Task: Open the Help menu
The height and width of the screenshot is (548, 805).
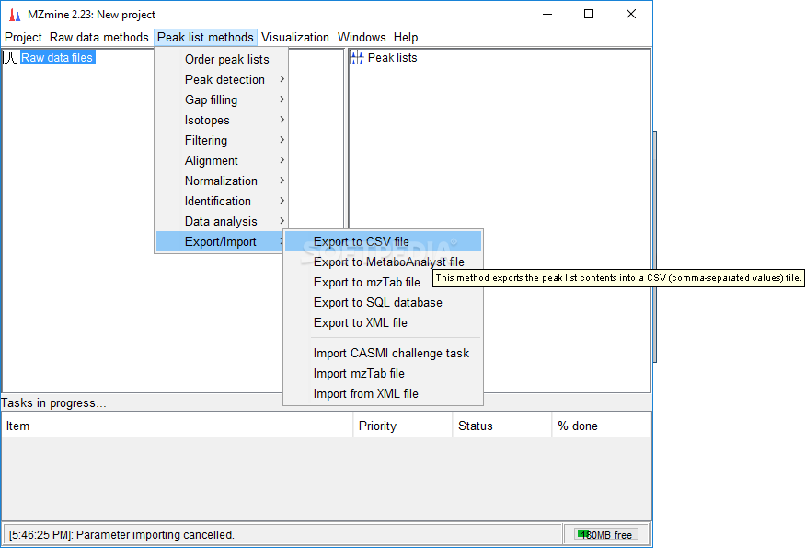Action: (x=406, y=38)
